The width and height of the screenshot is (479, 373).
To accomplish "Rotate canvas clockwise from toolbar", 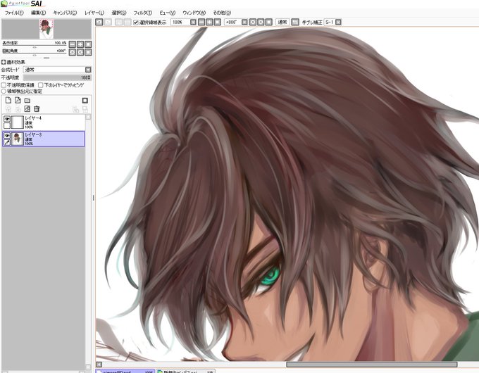I will coord(261,22).
